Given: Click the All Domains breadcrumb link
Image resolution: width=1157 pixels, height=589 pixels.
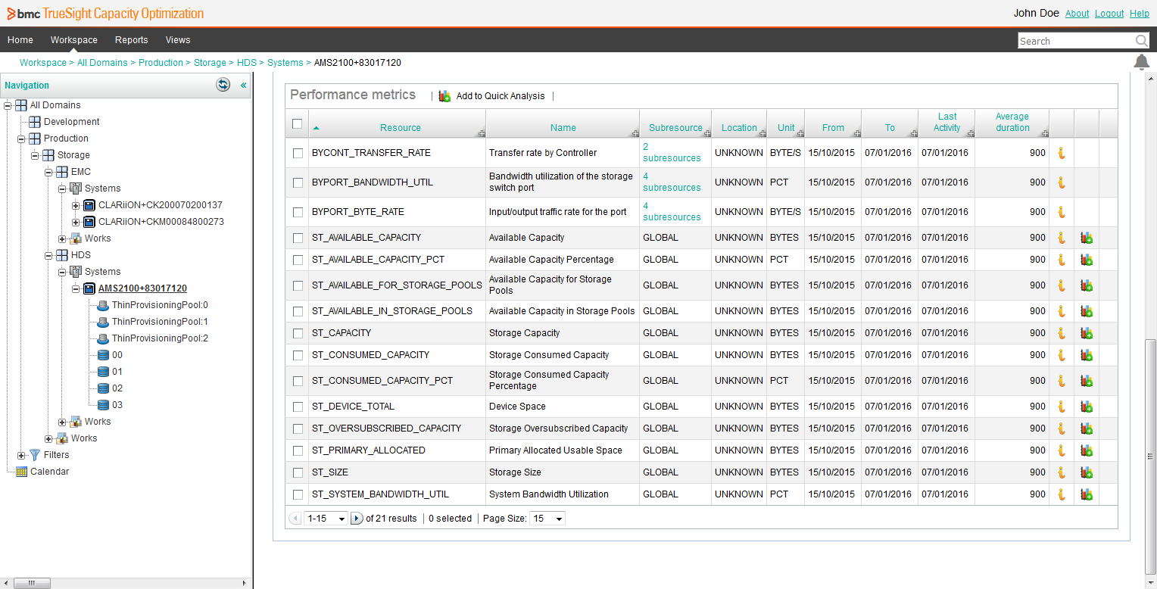Looking at the screenshot, I should pos(102,63).
